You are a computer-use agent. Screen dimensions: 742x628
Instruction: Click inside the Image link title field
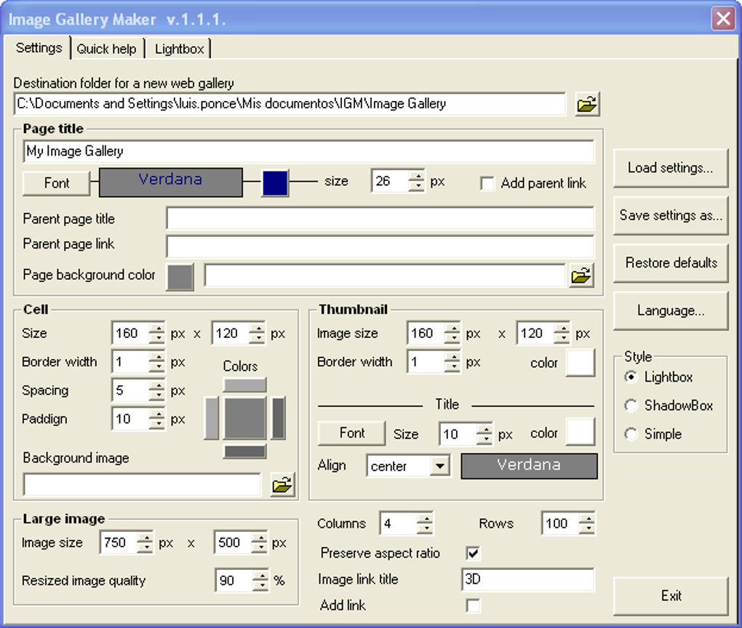coord(529,579)
